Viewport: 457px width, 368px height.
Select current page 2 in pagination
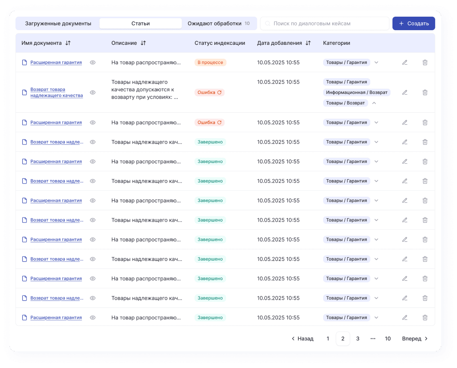click(x=343, y=339)
